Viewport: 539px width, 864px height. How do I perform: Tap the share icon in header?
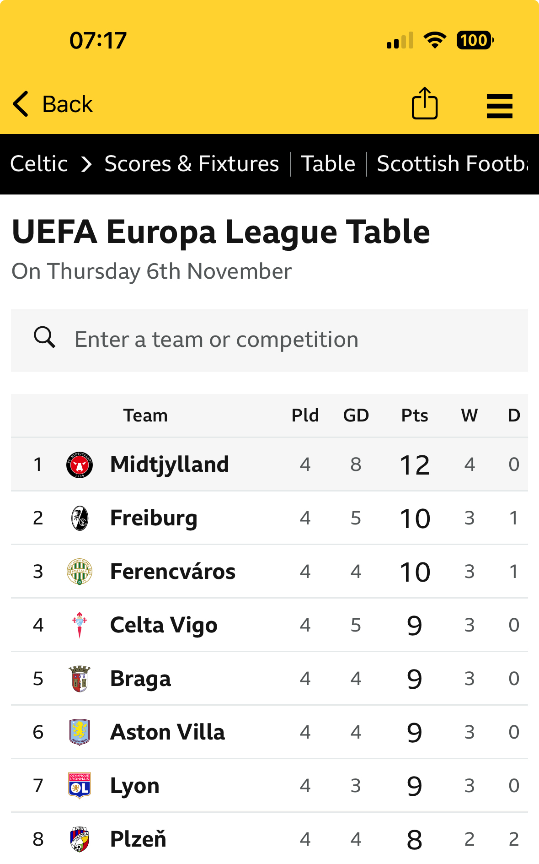coord(425,104)
